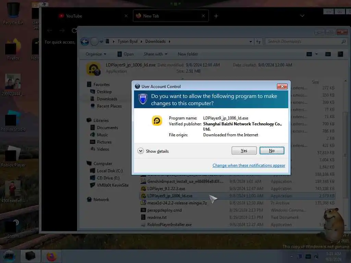The width and height of the screenshot is (351, 263).
Task: Open browser tab list dropdown
Action: pyautogui.click(x=302, y=16)
